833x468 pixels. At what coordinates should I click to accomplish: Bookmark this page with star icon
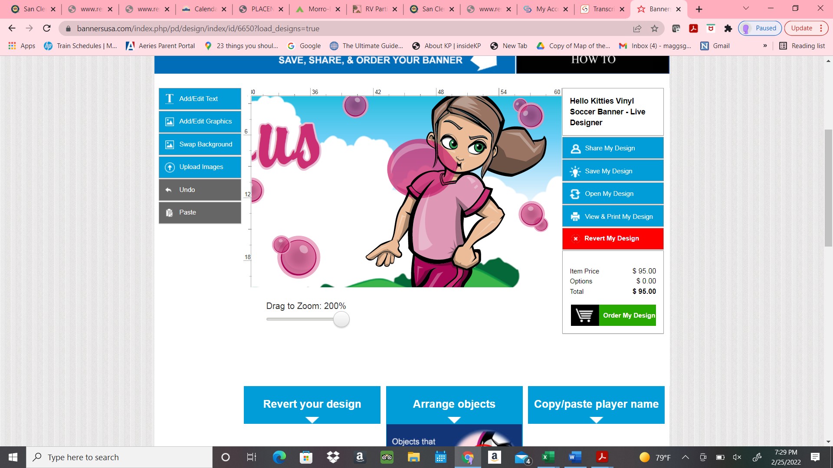click(x=655, y=29)
